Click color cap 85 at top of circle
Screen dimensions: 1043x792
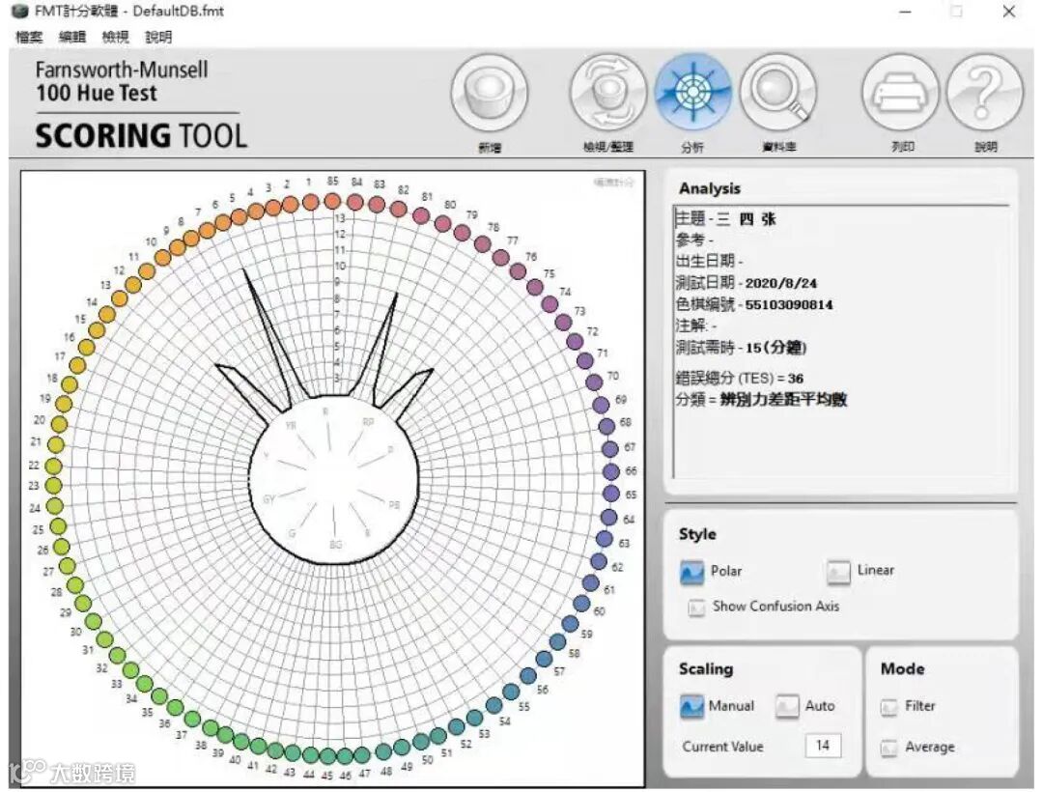332,201
